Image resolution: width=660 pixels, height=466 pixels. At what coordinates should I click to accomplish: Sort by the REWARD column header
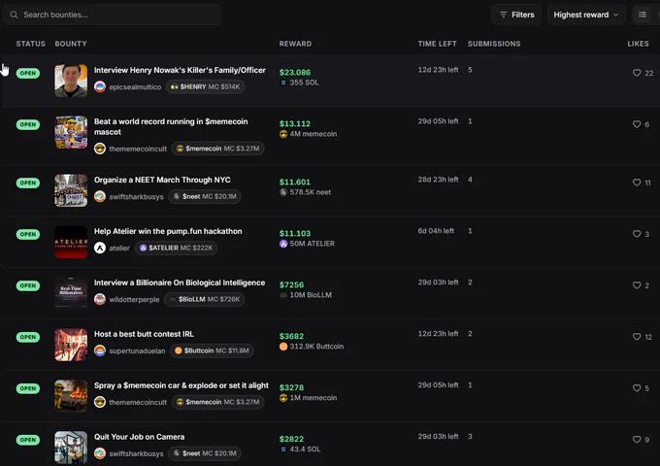point(295,44)
